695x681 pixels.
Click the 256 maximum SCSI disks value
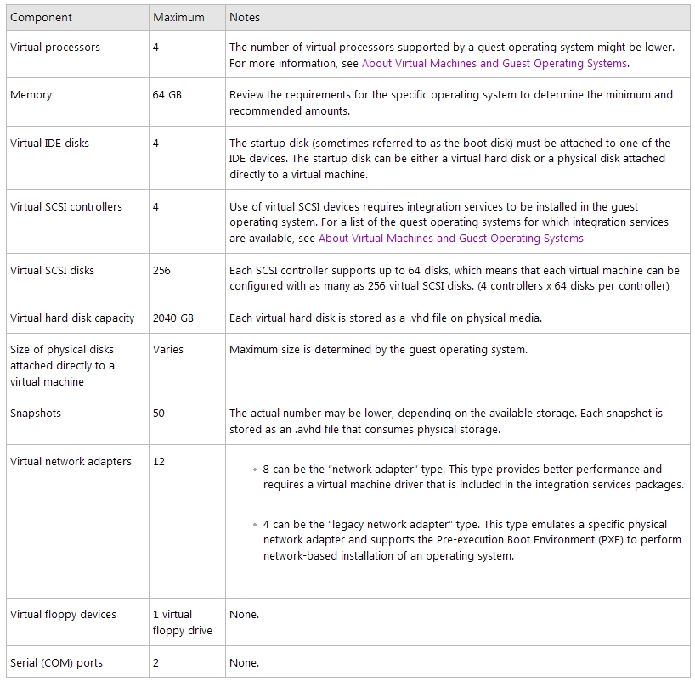click(161, 270)
